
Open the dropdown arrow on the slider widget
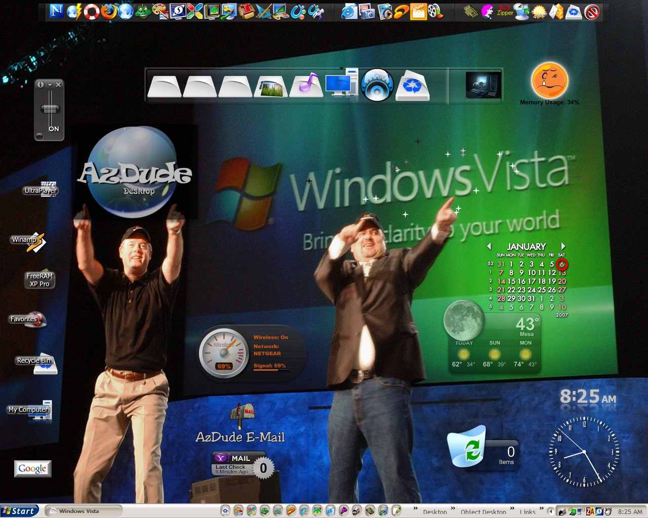(x=50, y=84)
